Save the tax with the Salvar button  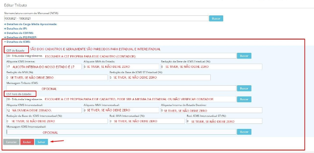[42, 142]
